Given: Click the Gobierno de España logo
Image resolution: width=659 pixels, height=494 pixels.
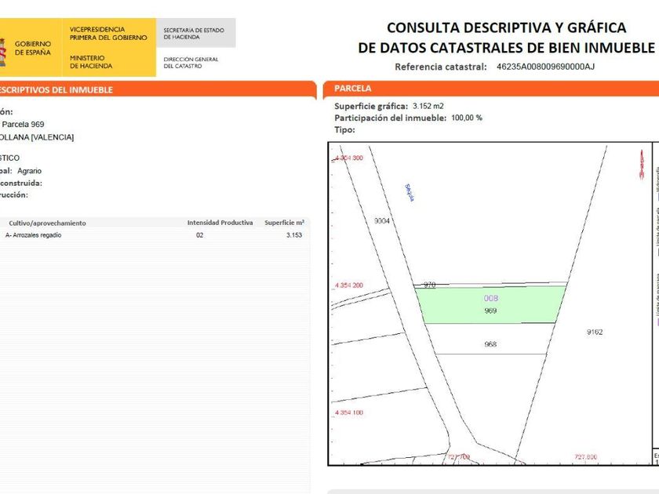Looking at the screenshot, I should click(x=25, y=48).
